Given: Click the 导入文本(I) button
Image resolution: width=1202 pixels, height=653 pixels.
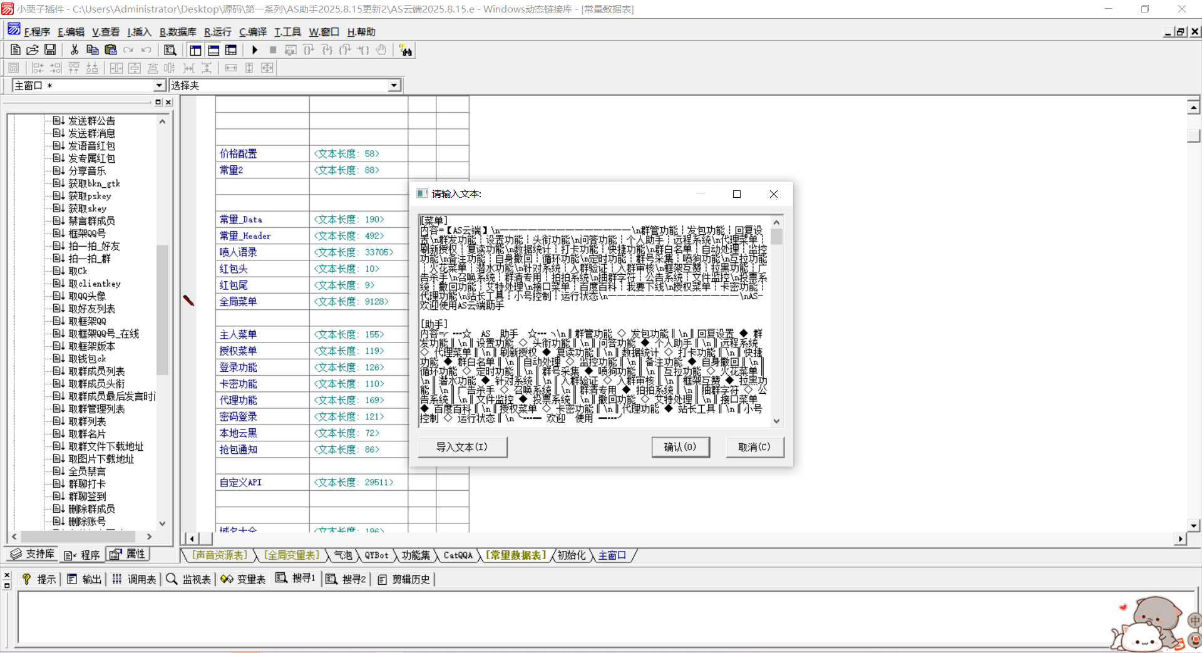Looking at the screenshot, I should point(462,447).
